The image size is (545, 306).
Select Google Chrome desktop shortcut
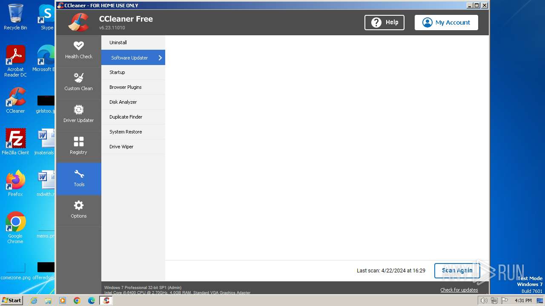click(x=15, y=228)
